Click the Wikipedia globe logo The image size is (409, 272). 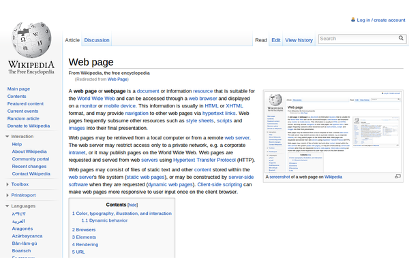(31, 40)
